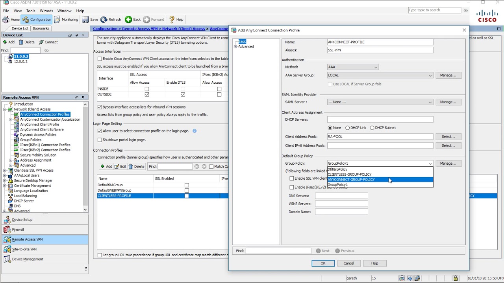The height and width of the screenshot is (283, 504).
Task: Open the Wizards menu
Action: (x=46, y=11)
